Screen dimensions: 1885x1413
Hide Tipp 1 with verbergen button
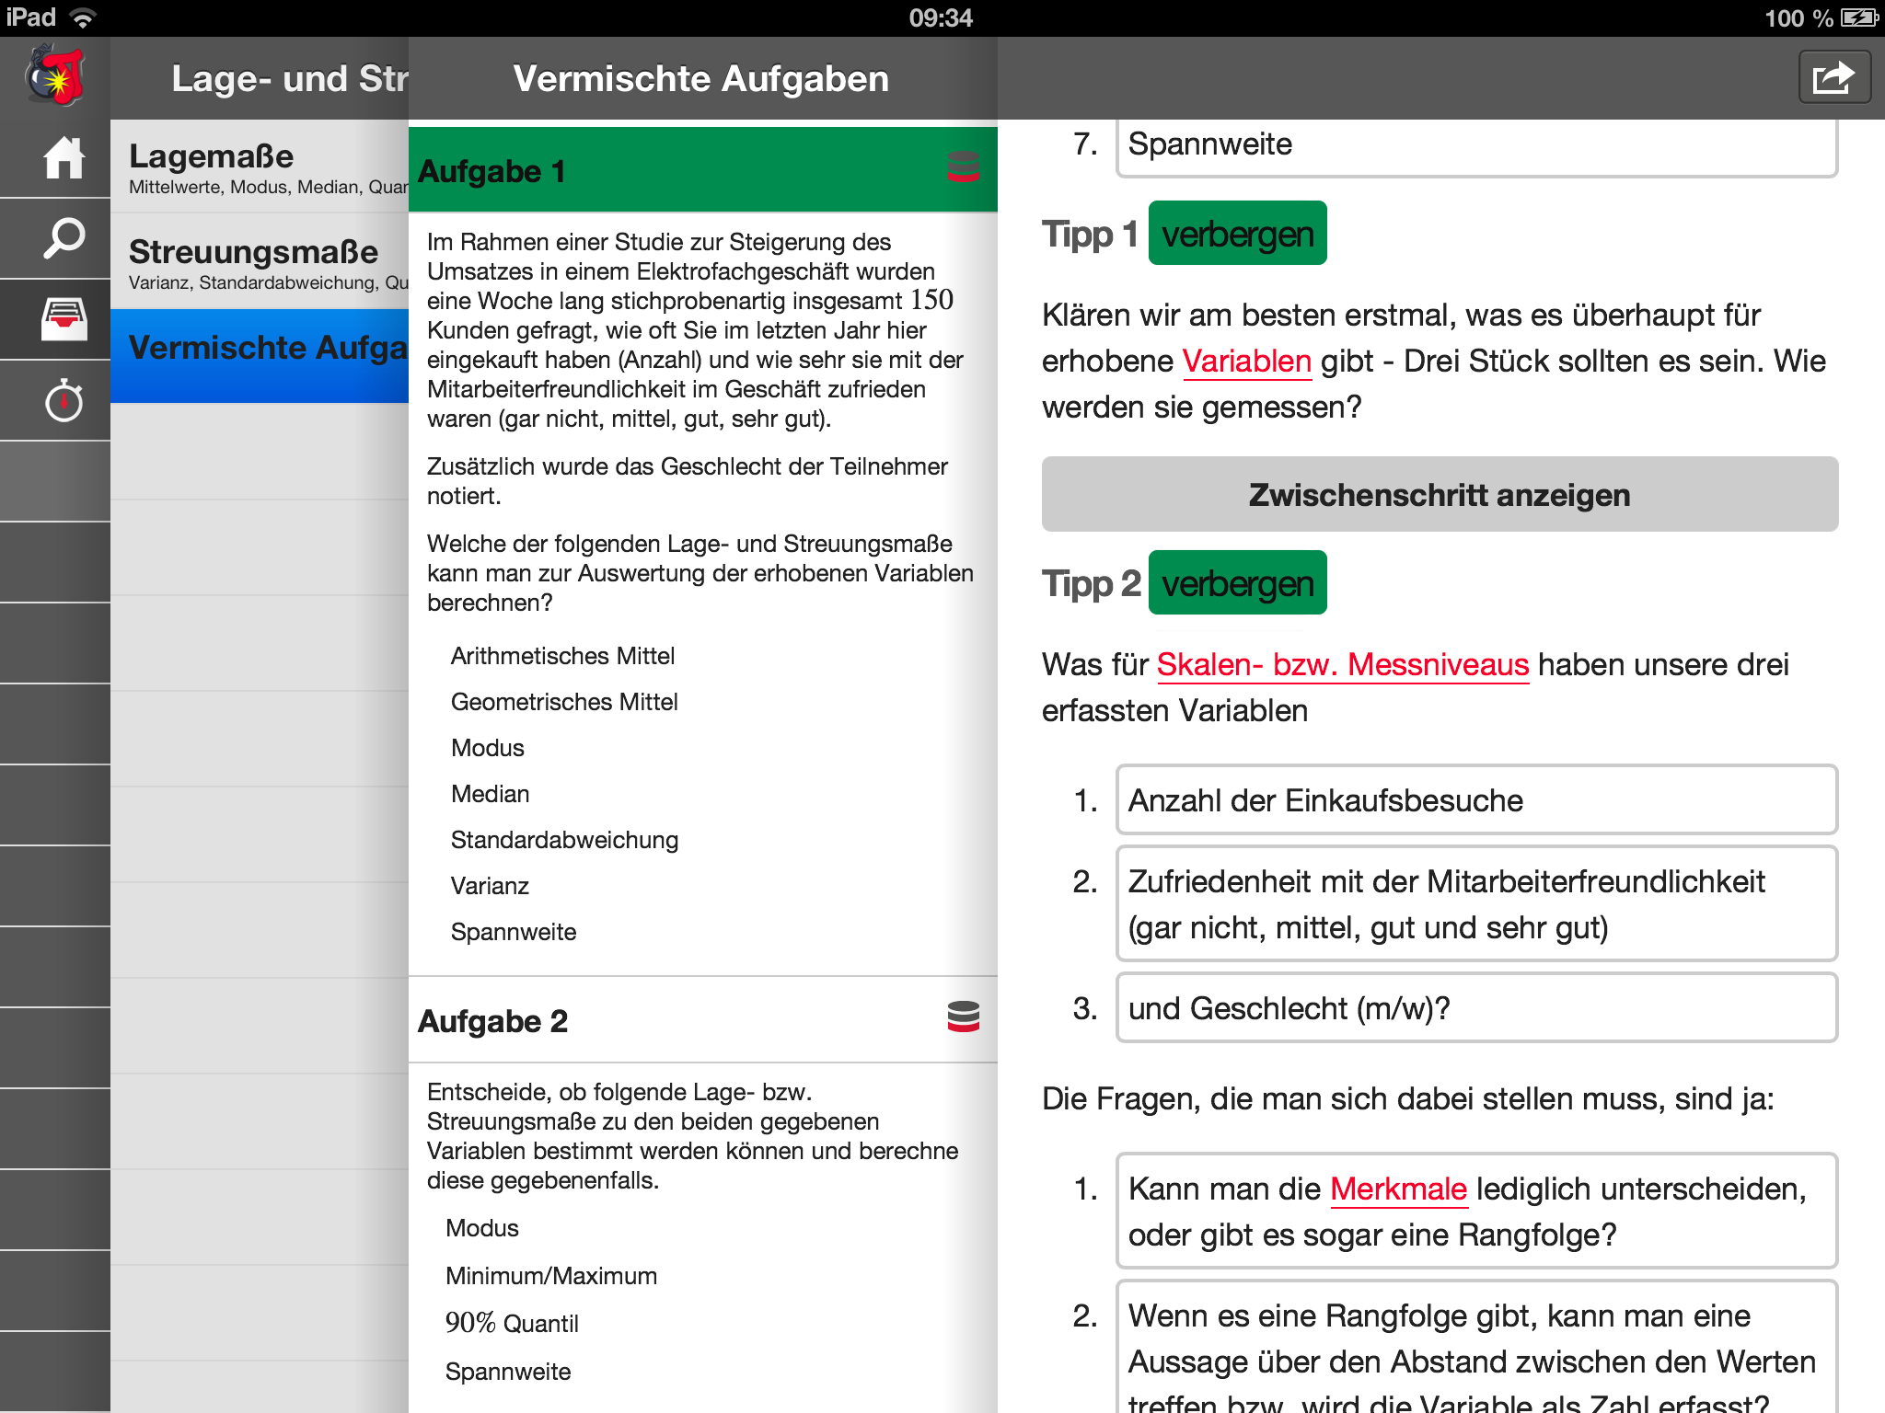point(1237,234)
